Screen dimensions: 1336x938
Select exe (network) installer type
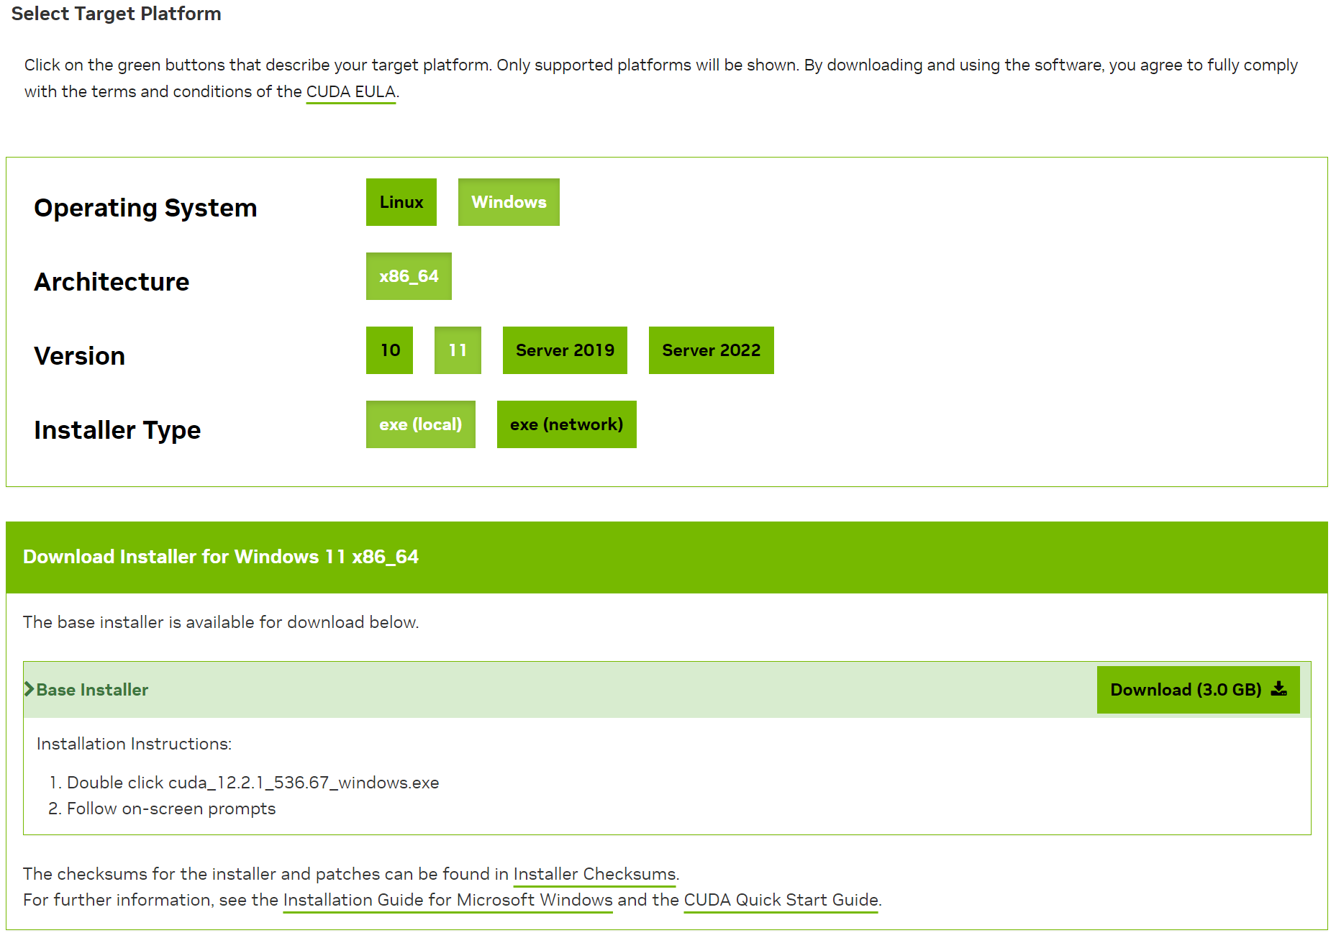pos(566,424)
